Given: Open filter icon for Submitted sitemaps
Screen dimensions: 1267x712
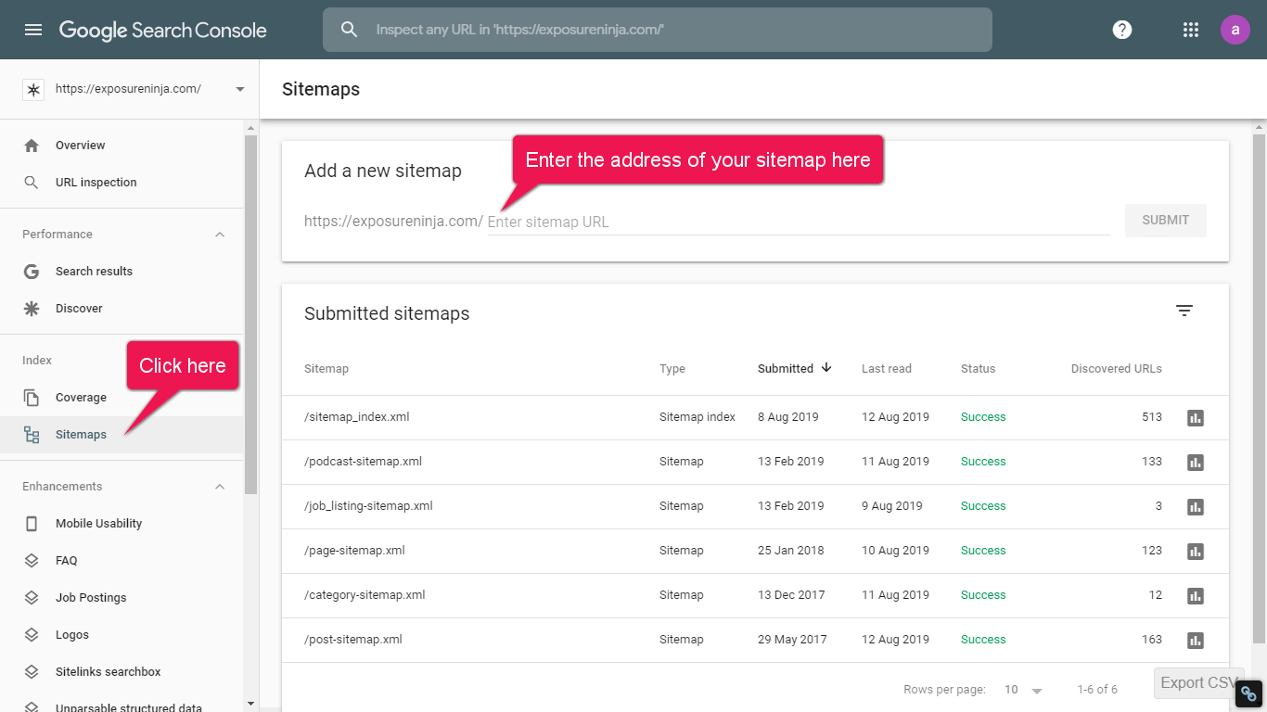Looking at the screenshot, I should [x=1184, y=311].
